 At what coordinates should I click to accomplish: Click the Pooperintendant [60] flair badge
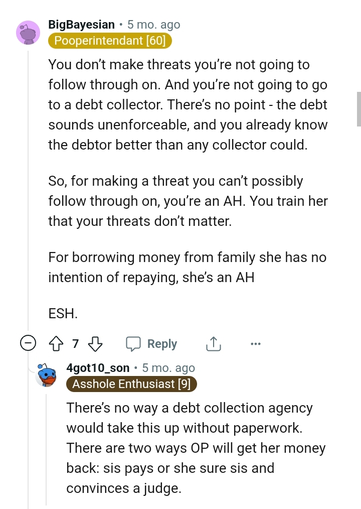tap(110, 41)
